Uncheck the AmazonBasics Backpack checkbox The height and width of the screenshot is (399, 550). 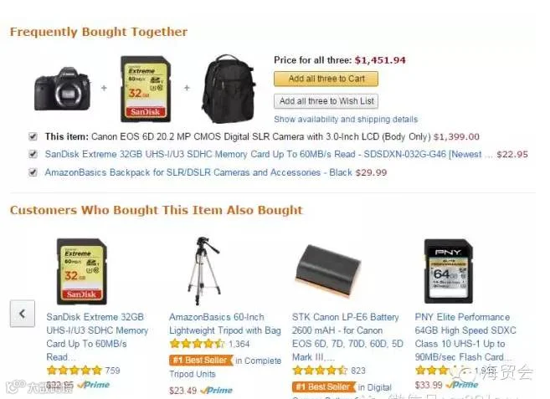(33, 172)
